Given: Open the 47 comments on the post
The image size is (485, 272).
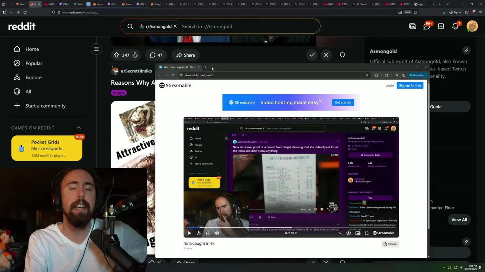Looking at the screenshot, I should (156, 55).
